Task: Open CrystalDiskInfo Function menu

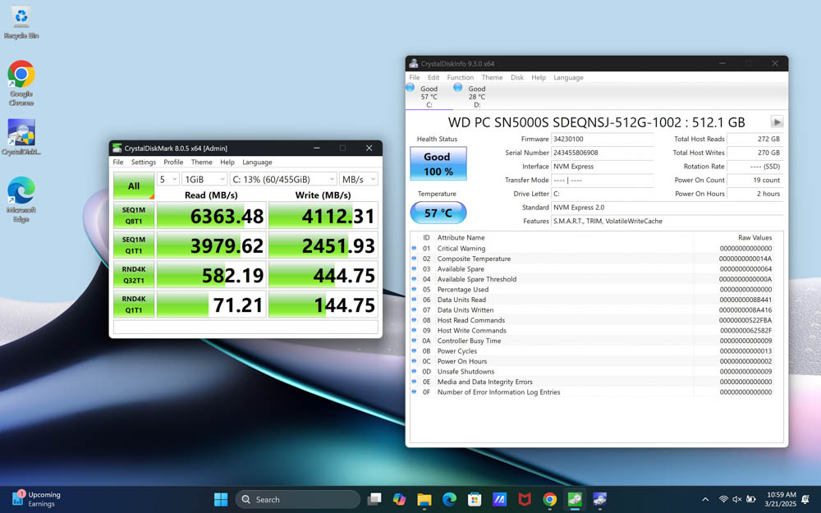Action: coord(461,77)
